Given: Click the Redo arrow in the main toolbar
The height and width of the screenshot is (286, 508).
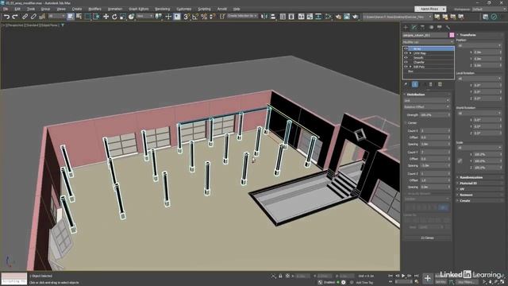Looking at the screenshot, I should click(x=15, y=17).
